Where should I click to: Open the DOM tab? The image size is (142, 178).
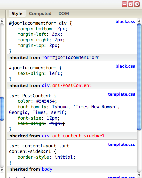click(x=63, y=13)
